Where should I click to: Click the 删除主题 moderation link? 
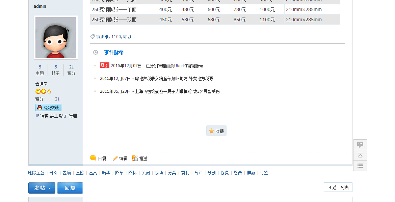pyautogui.click(x=36, y=173)
